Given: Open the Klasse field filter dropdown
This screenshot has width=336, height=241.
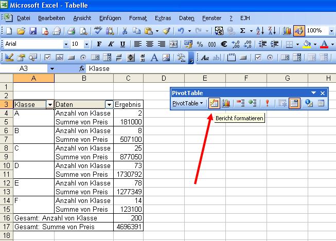Looking at the screenshot, I should [x=50, y=104].
